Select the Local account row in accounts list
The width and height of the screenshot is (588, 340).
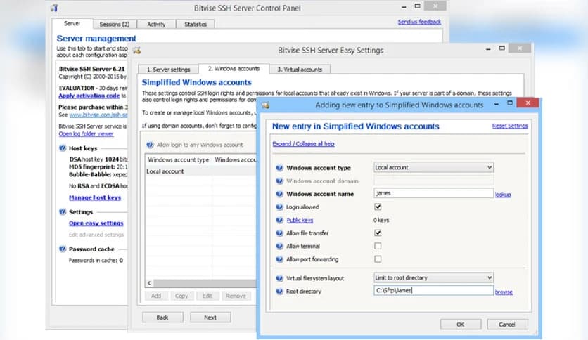coord(200,171)
